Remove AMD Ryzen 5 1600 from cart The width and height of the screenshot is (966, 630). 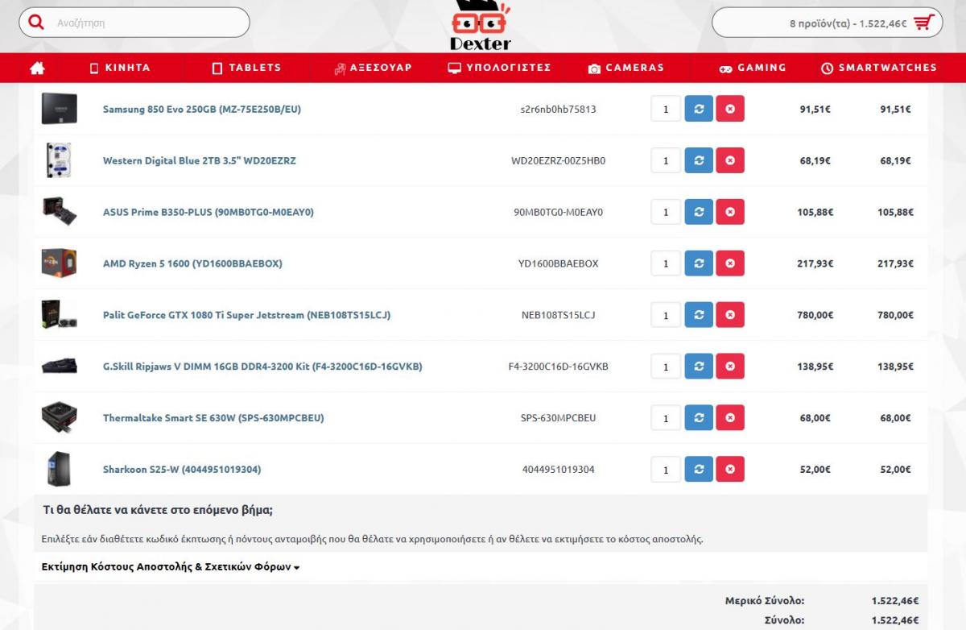(x=730, y=263)
